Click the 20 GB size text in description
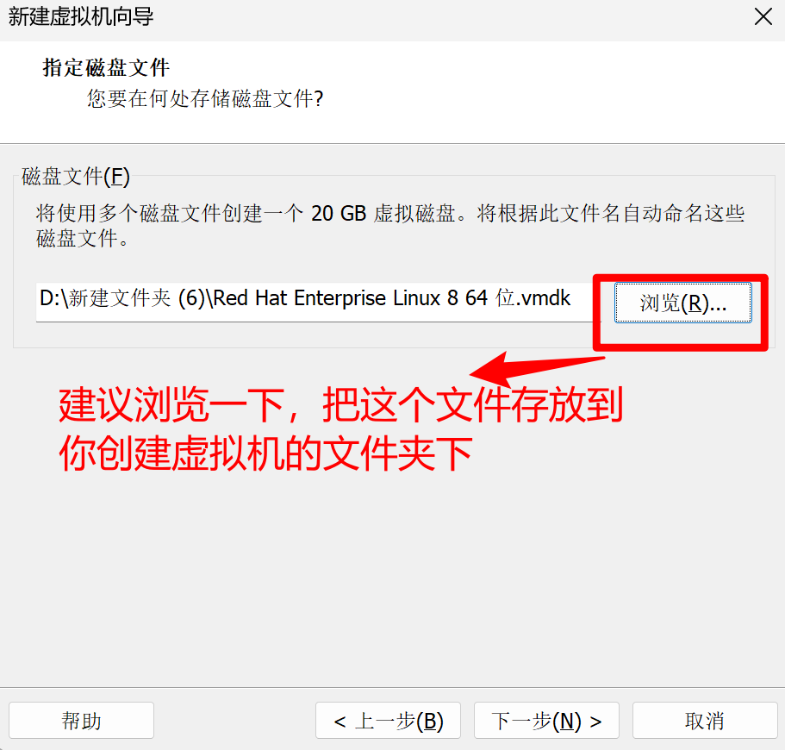Viewport: 785px width, 750px height. (x=339, y=214)
